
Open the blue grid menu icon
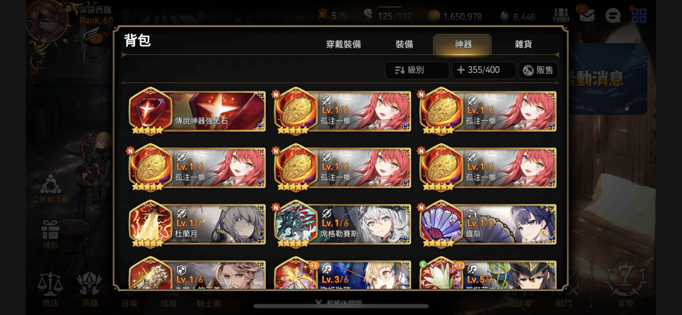[639, 16]
